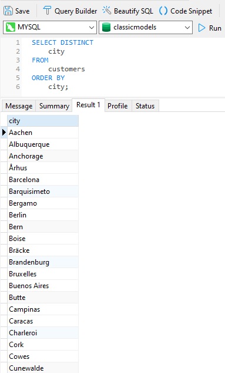This screenshot has width=225, height=373.
Task: Click the city column header
Action: click(43, 121)
